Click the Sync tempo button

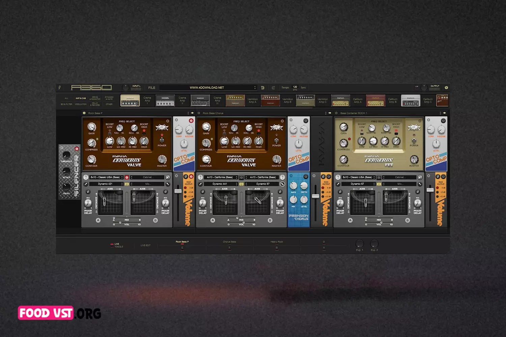[x=303, y=88]
